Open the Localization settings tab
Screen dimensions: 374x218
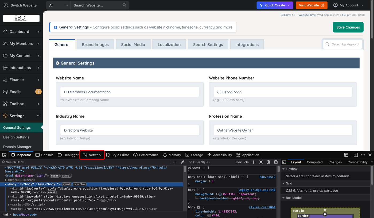tap(169, 44)
